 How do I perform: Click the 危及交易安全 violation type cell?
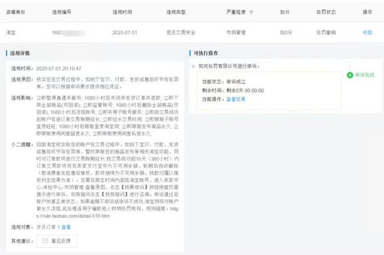click(x=181, y=32)
